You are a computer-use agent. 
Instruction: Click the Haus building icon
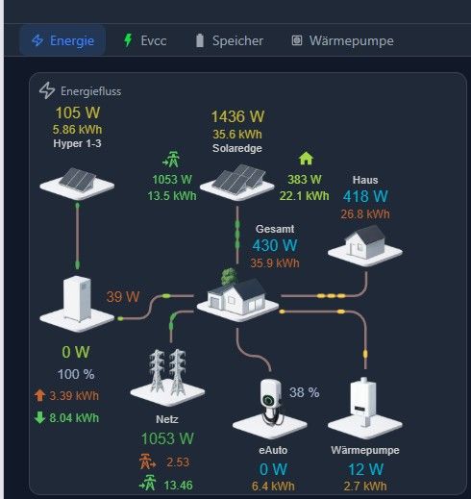pyautogui.click(x=365, y=245)
